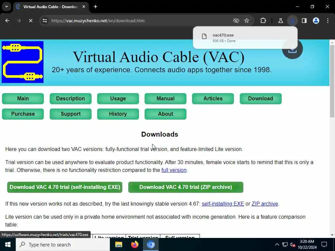Screen dimensions: 335x251
Task: Click the 'Downloads' heading text
Action: click(160, 134)
